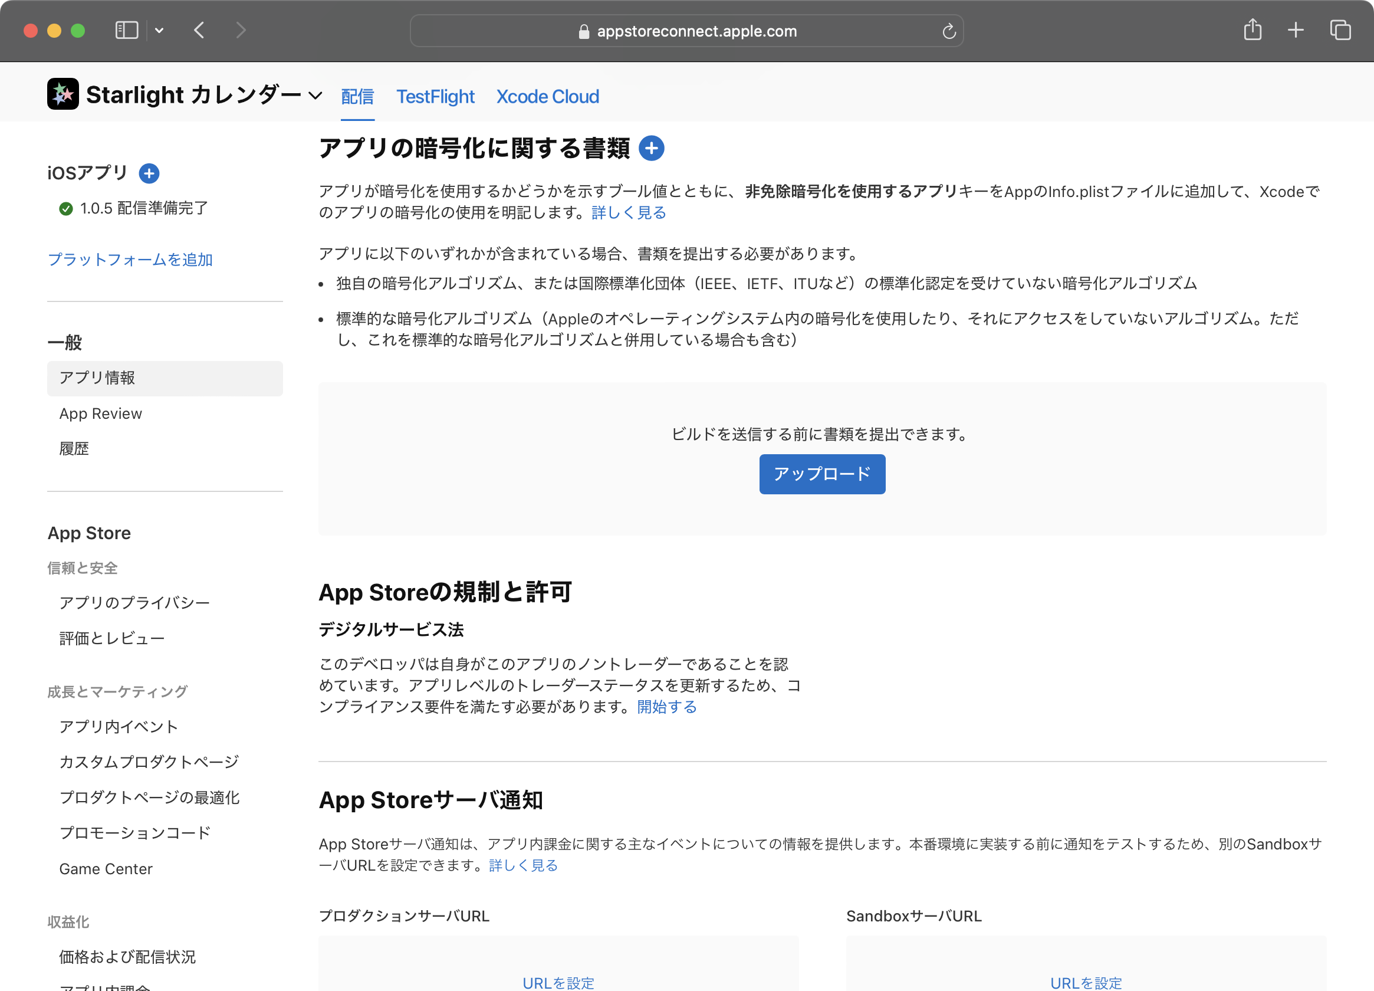The image size is (1374, 991).
Task: Click プラットフォームを追加 link
Action: coord(130,260)
